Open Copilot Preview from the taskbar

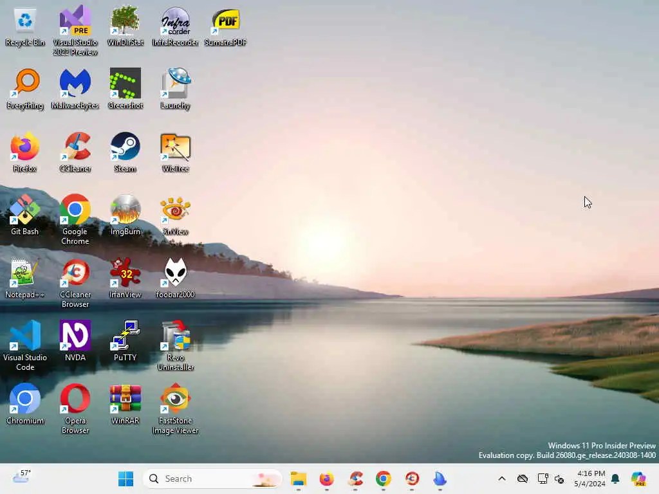pos(638,479)
